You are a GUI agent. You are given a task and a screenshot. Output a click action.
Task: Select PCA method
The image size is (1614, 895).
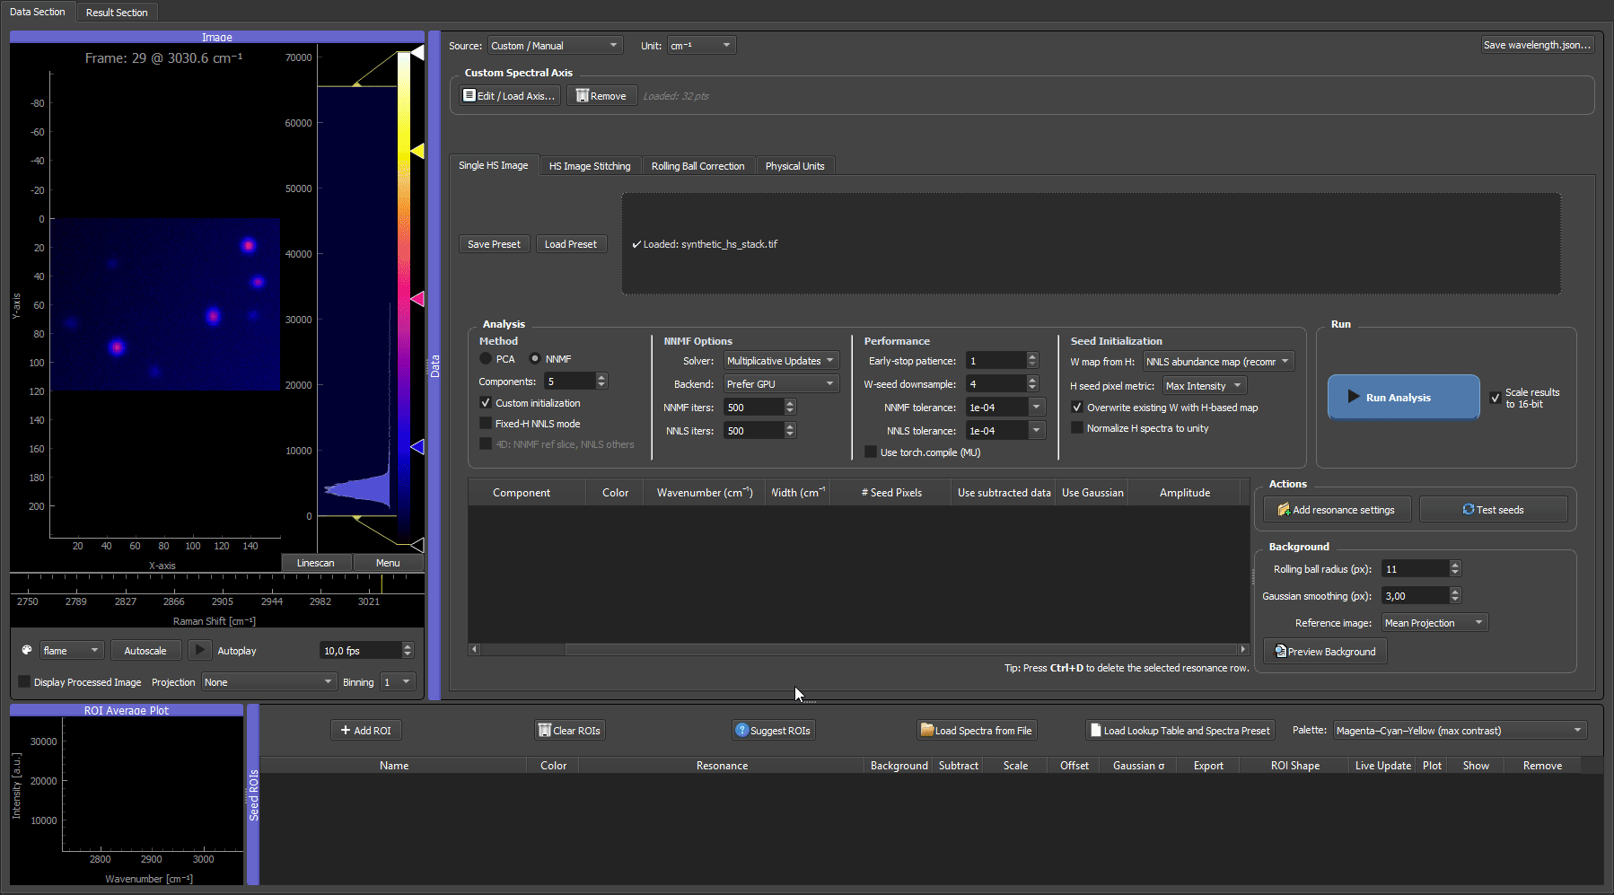click(486, 359)
